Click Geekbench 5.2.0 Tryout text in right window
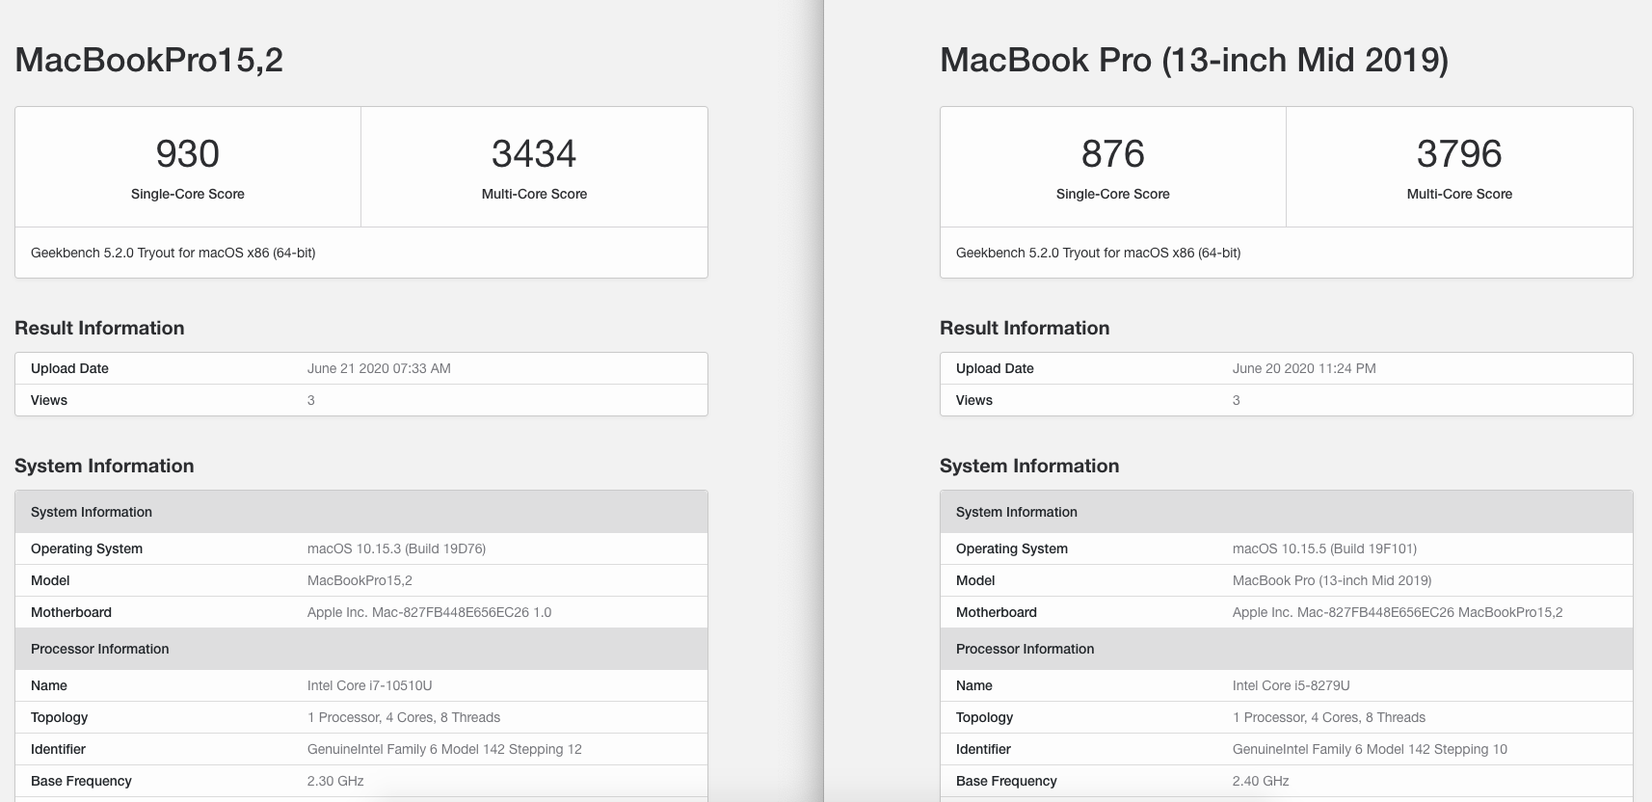 [1099, 253]
